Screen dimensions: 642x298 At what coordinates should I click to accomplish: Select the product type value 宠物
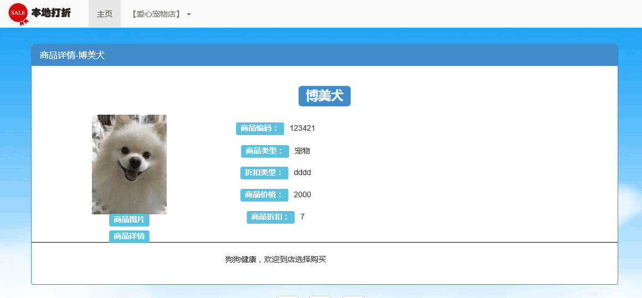(302, 151)
